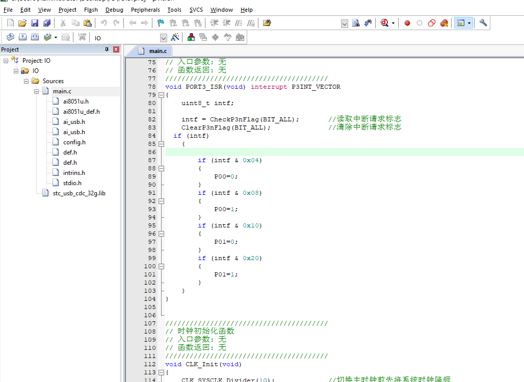Screen dimensions: 524x382
Task: Paste from clipboard using the Paste icon
Action: 88,23
